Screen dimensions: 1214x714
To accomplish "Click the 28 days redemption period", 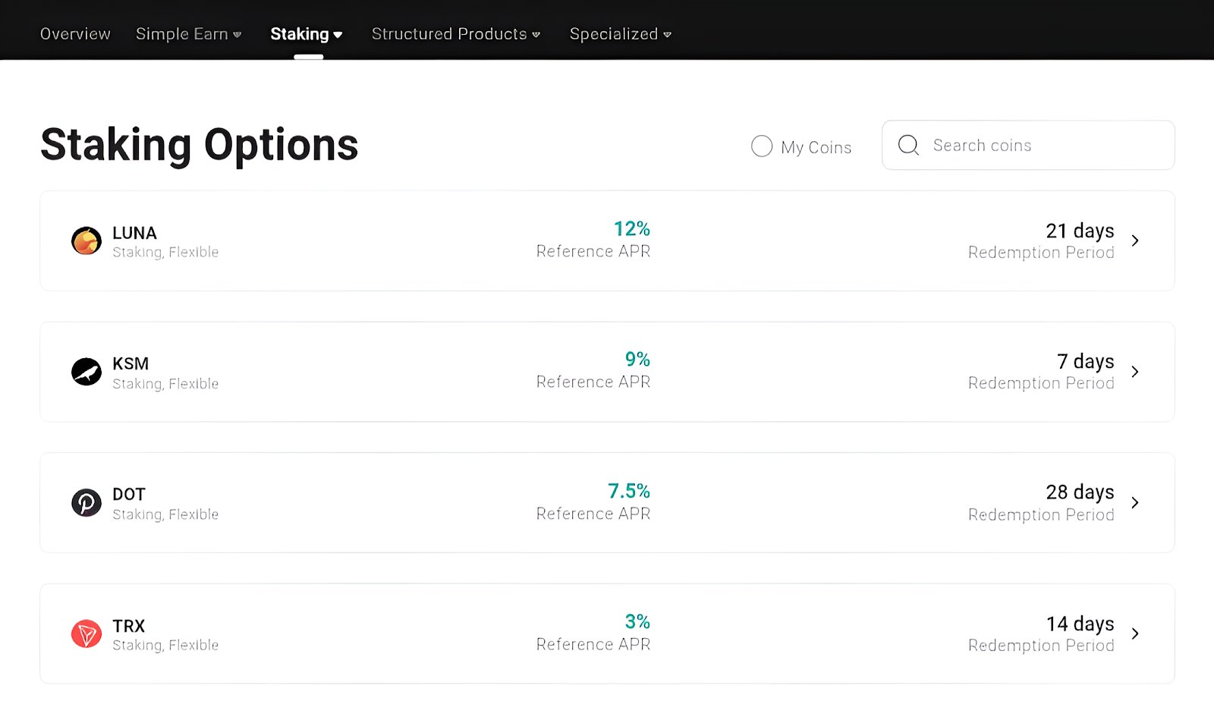I will 1080,492.
